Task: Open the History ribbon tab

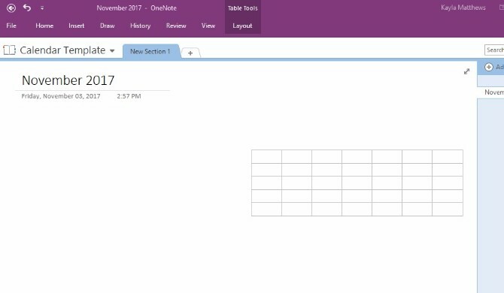Action: click(140, 26)
